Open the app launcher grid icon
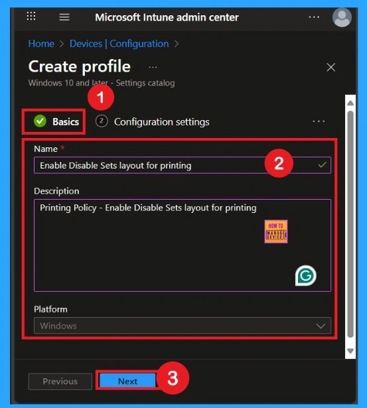The image size is (367, 408). click(x=31, y=16)
